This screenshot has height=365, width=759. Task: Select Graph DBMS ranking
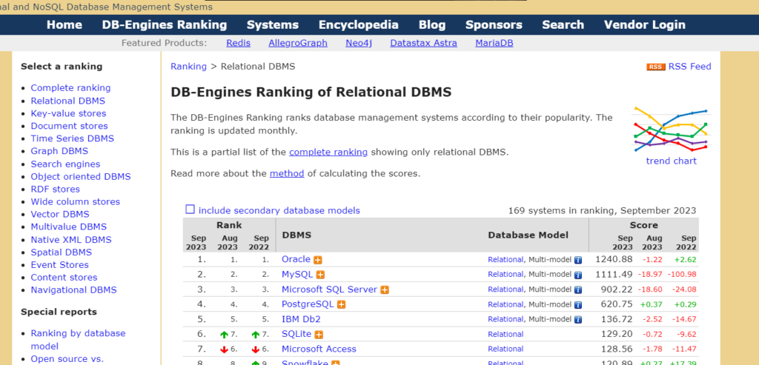tap(59, 151)
